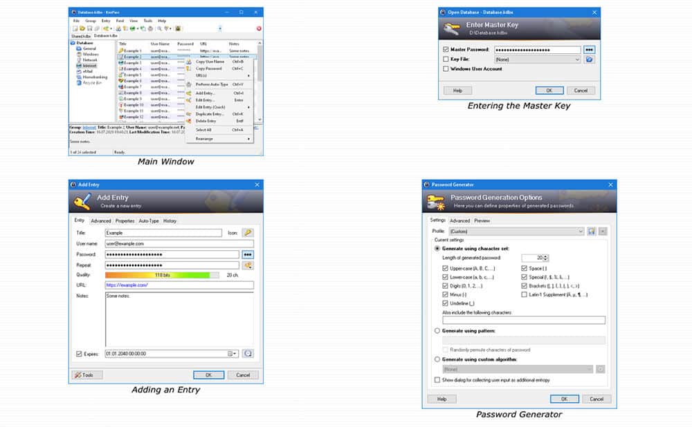The height and width of the screenshot is (427, 692).
Task: Select the eMail group in the tree
Action: click(x=84, y=71)
